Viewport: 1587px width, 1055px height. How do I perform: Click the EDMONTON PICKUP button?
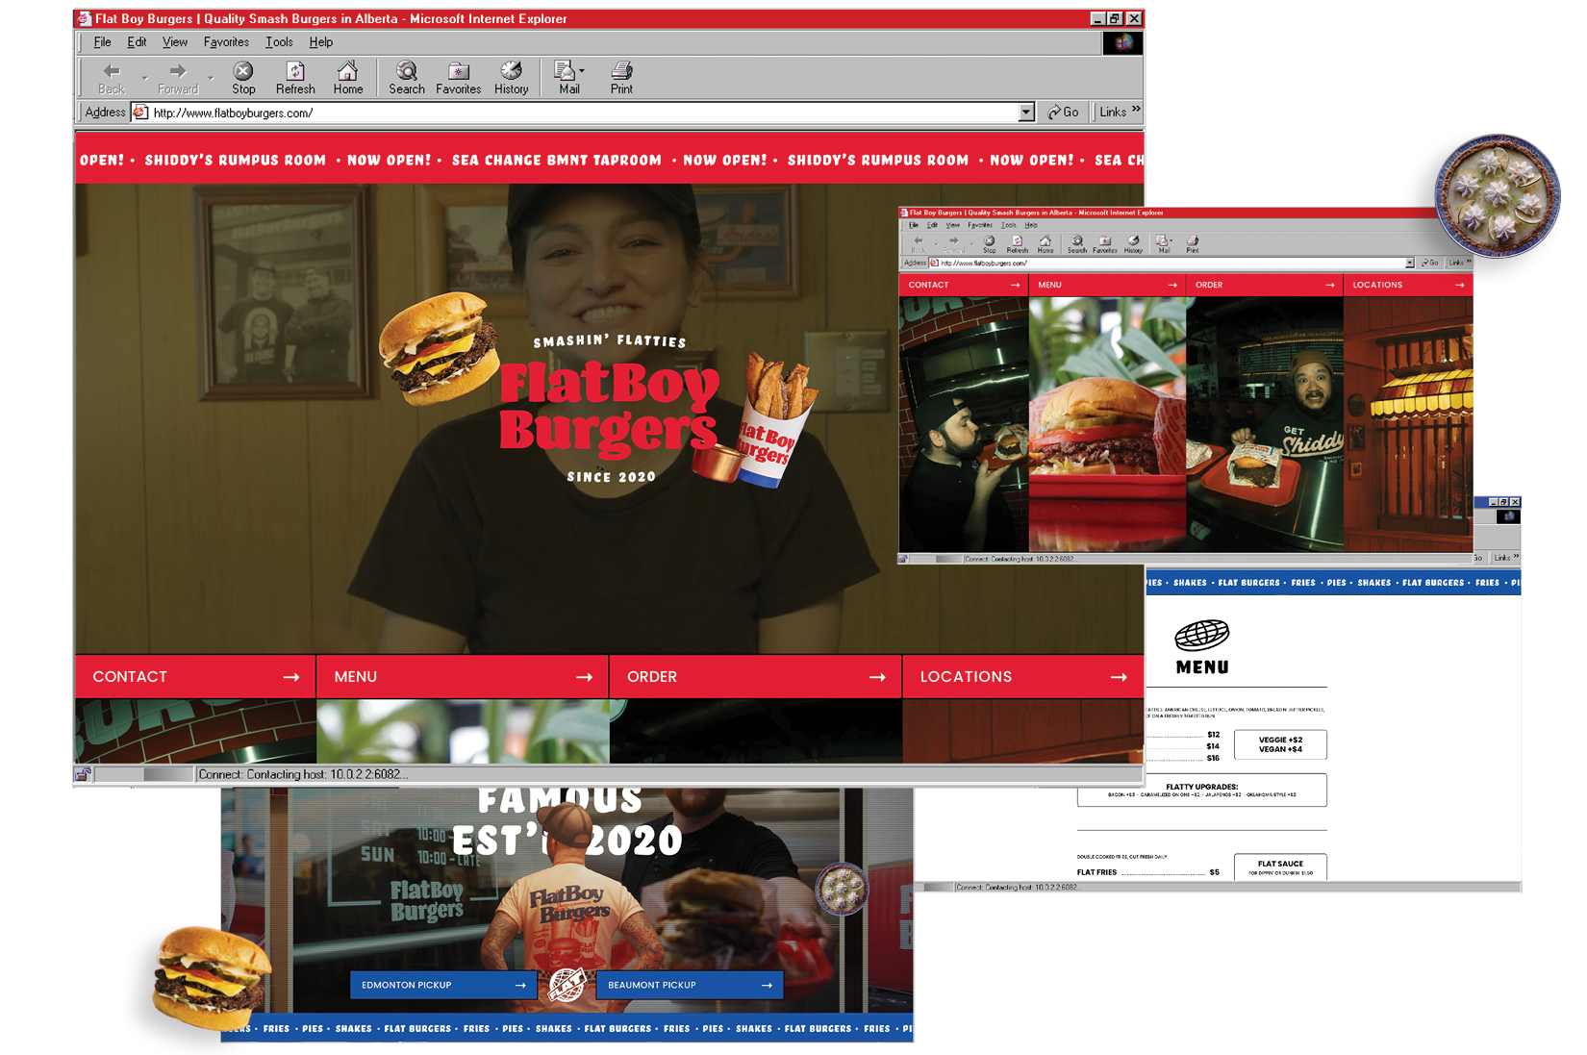click(443, 985)
